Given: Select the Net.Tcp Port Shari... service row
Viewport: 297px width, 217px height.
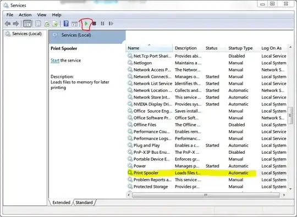Looking at the screenshot, I should coord(207,56).
